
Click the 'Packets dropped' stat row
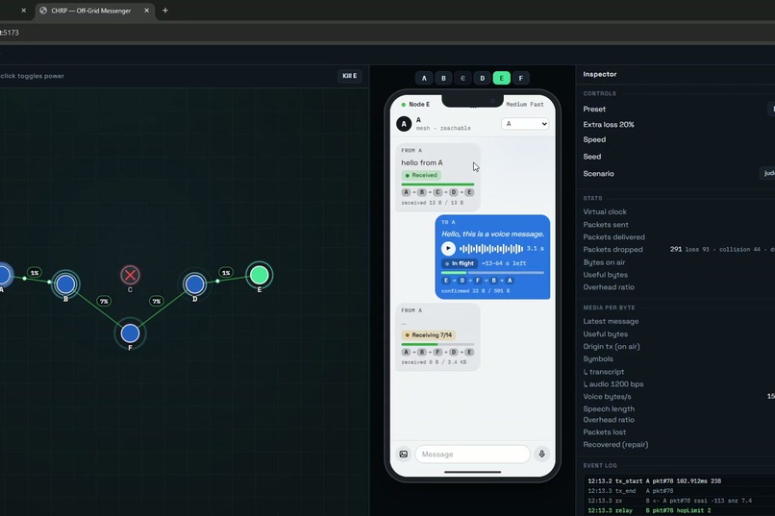coord(679,250)
